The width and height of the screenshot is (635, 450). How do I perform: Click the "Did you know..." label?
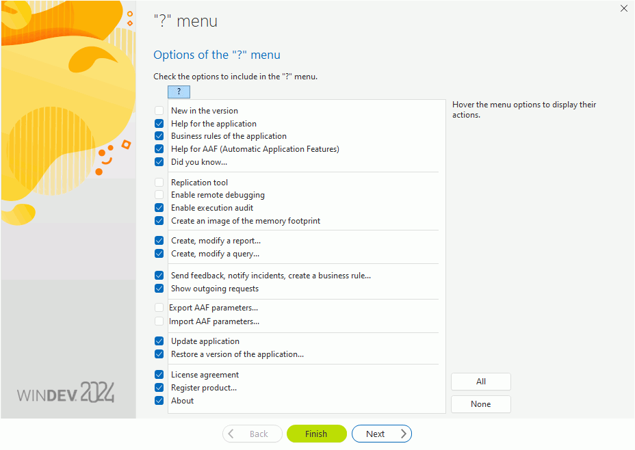pos(199,162)
